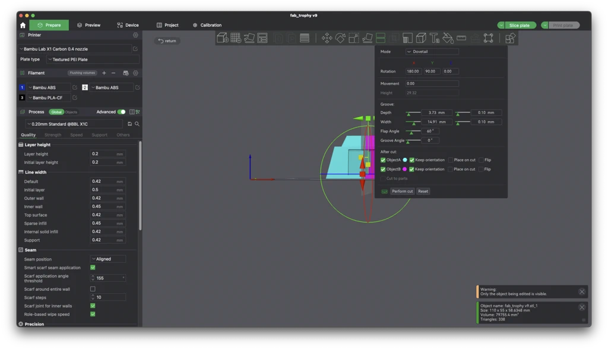Viewport: 608px width, 349px height.
Task: Check Scarf around entire wall
Action: pyautogui.click(x=93, y=289)
